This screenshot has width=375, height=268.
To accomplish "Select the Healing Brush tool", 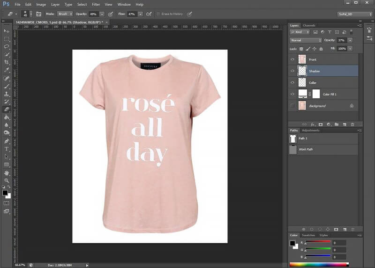I will pyautogui.click(x=7, y=78).
